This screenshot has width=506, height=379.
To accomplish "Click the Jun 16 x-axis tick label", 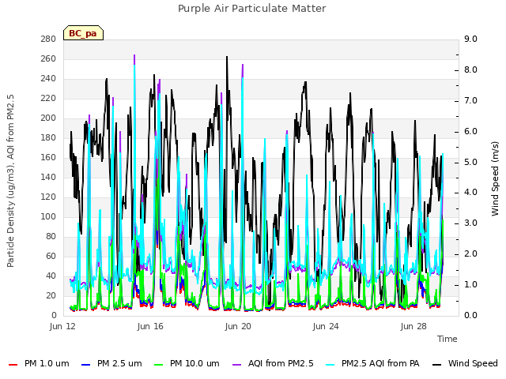I will [150, 326].
